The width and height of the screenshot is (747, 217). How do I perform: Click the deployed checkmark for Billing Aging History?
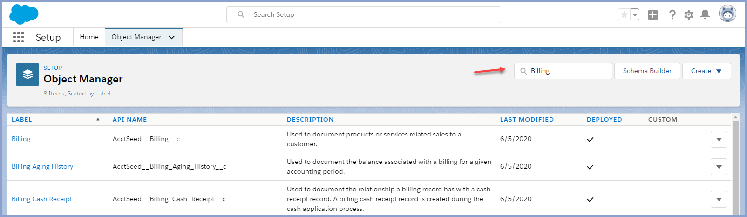590,167
